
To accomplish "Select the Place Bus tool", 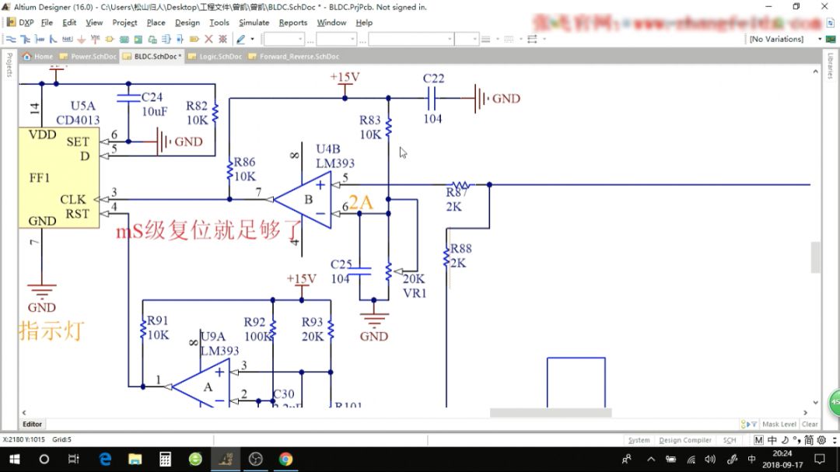I will [25, 39].
